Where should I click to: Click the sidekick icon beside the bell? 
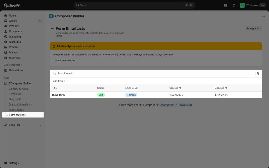[226, 5]
